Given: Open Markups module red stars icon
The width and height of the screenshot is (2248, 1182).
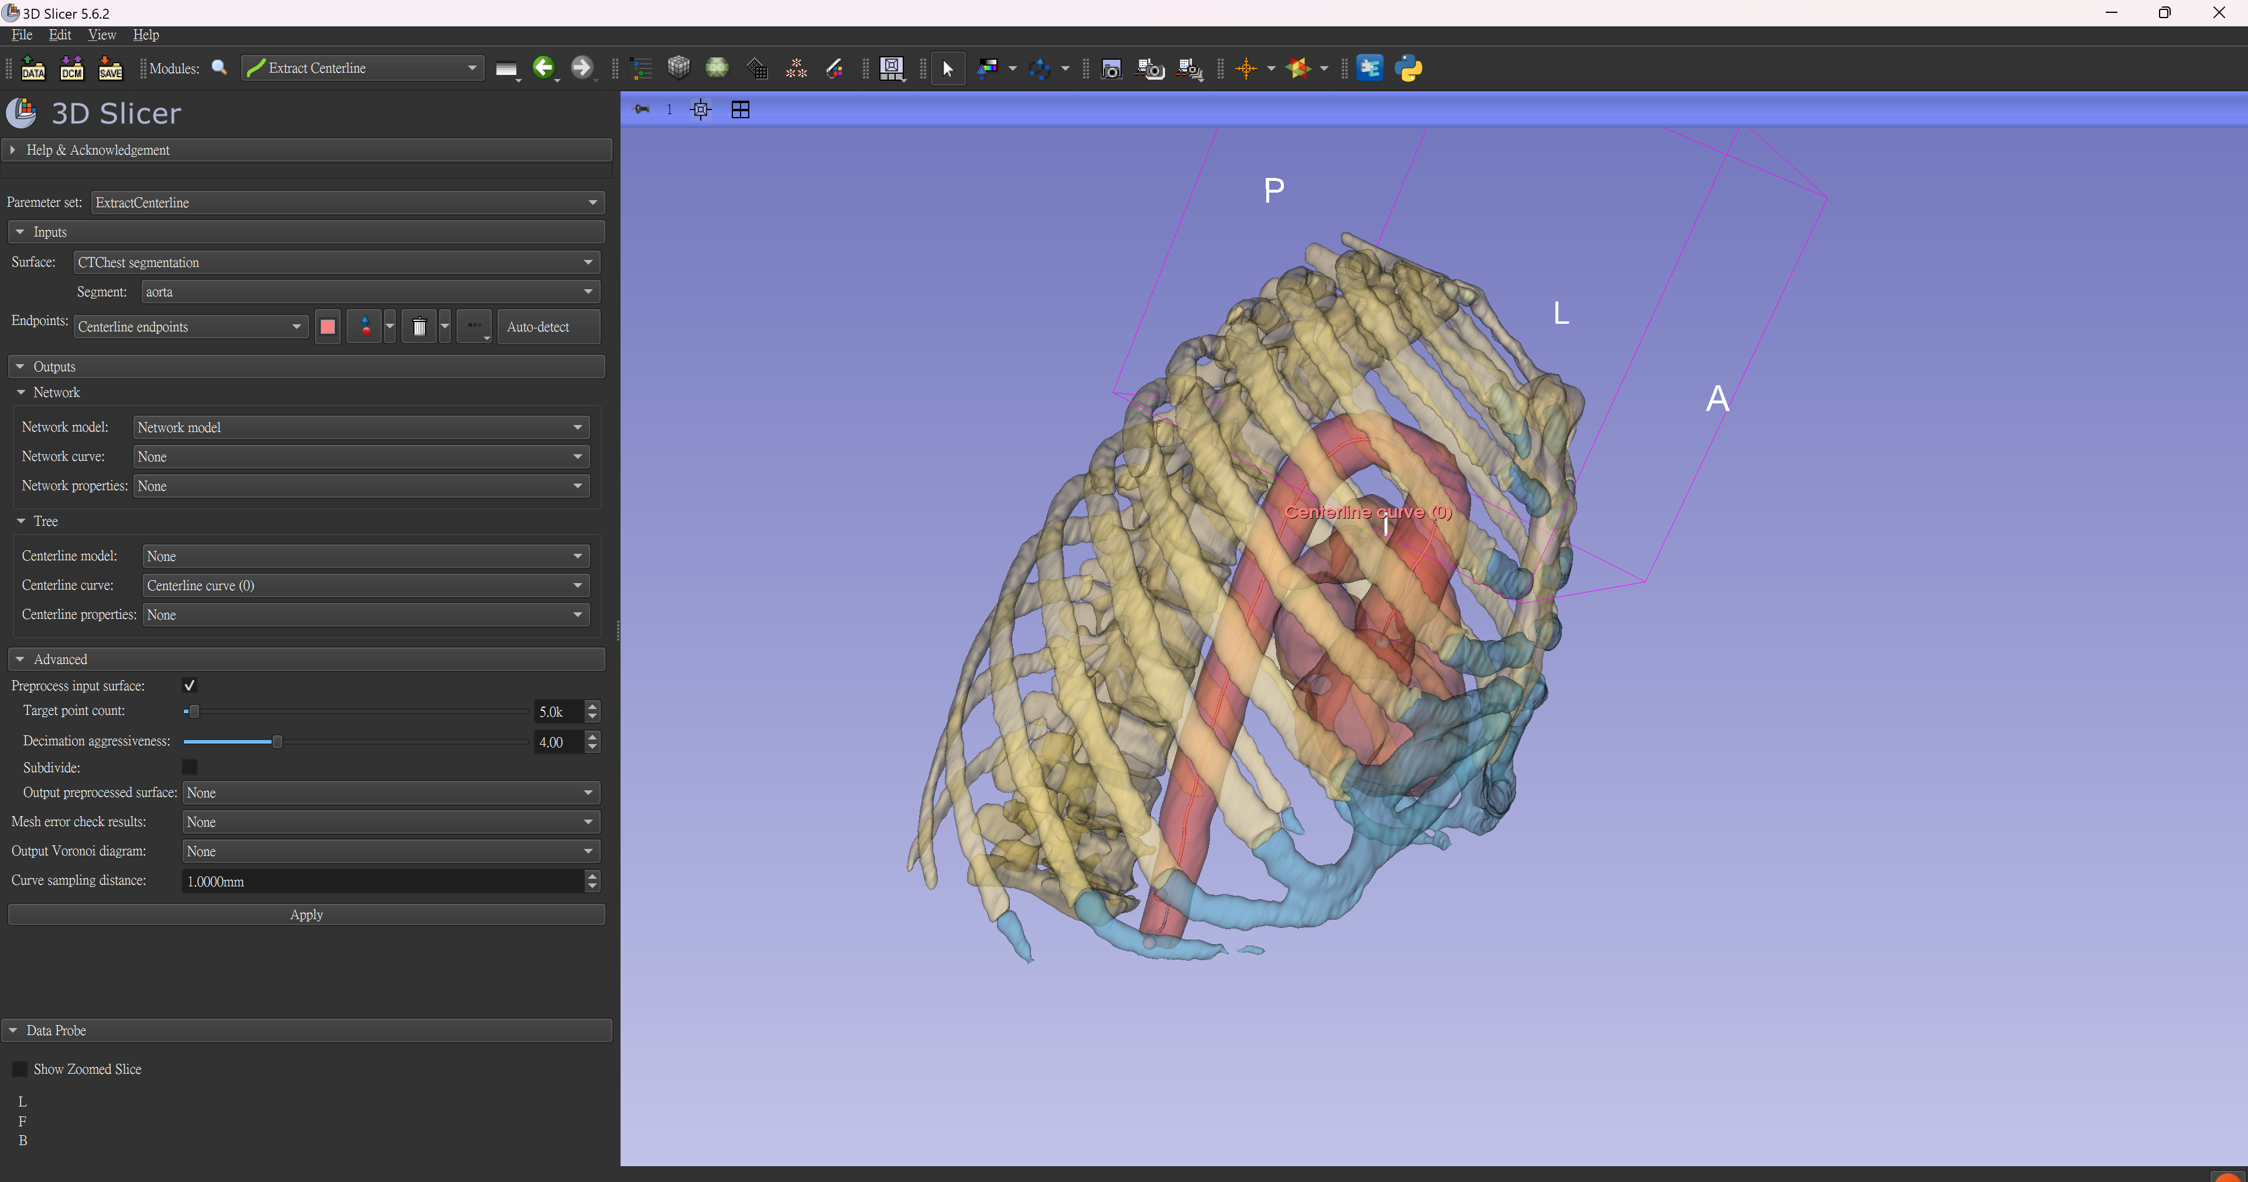Looking at the screenshot, I should pyautogui.click(x=796, y=68).
